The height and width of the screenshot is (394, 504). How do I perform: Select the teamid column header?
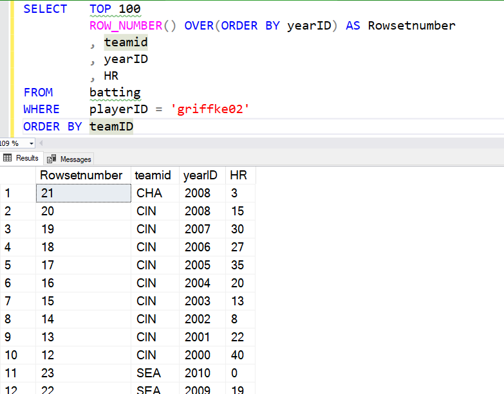click(x=153, y=175)
